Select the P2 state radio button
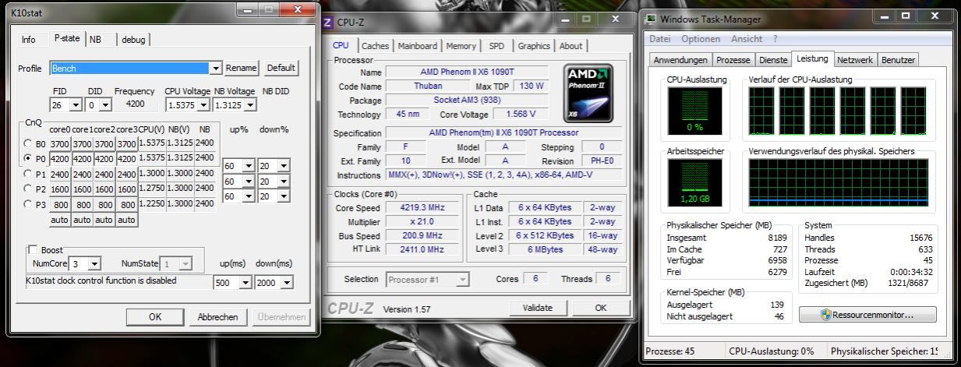The height and width of the screenshot is (367, 961). (30, 189)
